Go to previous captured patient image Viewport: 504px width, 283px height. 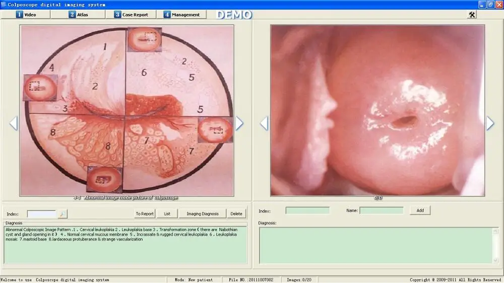point(264,123)
